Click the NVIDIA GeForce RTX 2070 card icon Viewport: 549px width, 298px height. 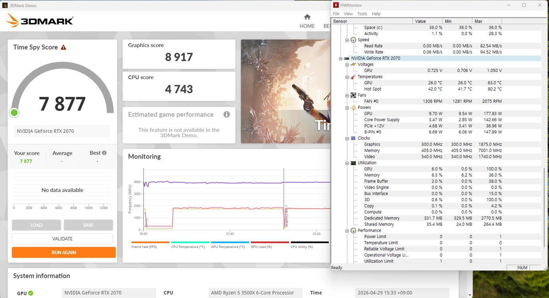point(347,58)
